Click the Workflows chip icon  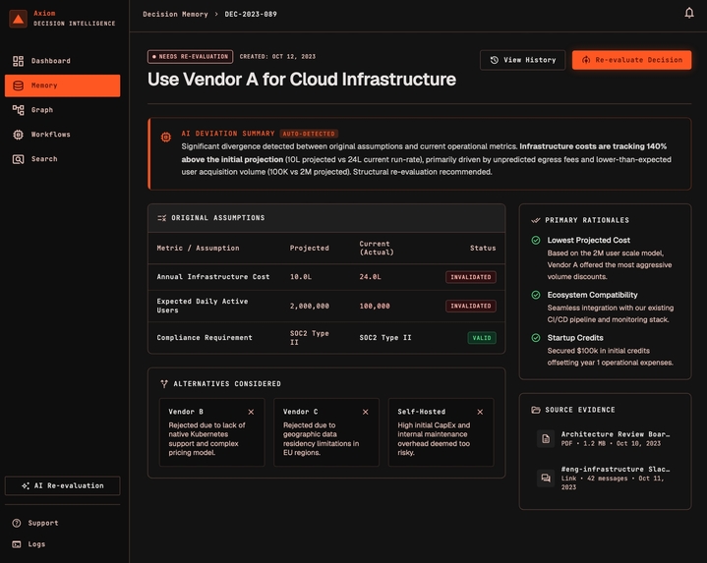click(18, 135)
